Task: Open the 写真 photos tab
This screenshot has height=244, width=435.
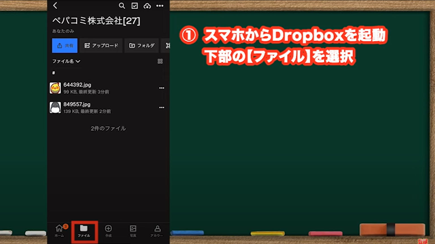Action: click(x=133, y=231)
